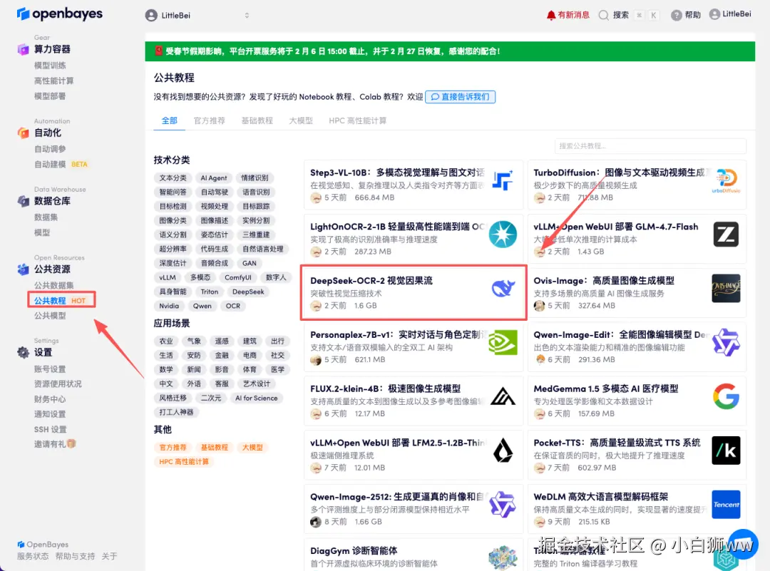Viewport: 770px width, 571px height.
Task: Click the Qwen-Image-Edit purple logo
Action: coord(726,342)
